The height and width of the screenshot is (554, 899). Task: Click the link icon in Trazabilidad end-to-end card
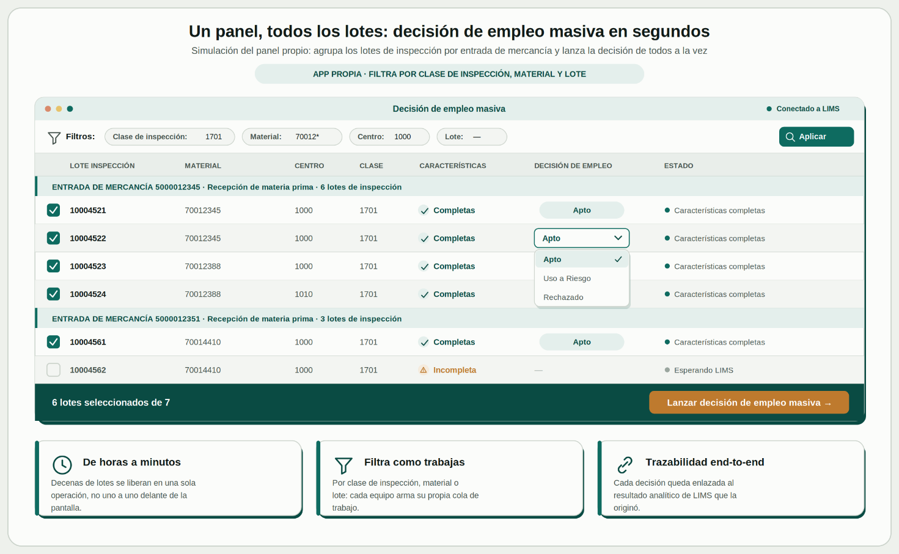[625, 465]
